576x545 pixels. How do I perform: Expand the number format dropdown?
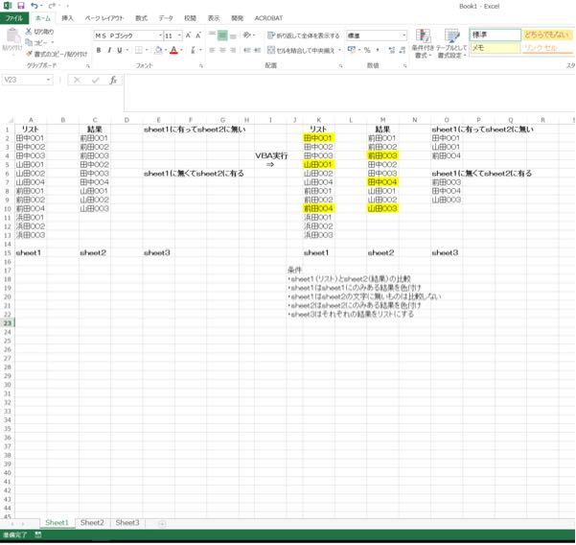pos(404,36)
